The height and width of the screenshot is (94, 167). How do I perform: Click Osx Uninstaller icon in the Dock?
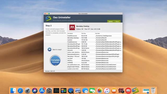[135, 91]
